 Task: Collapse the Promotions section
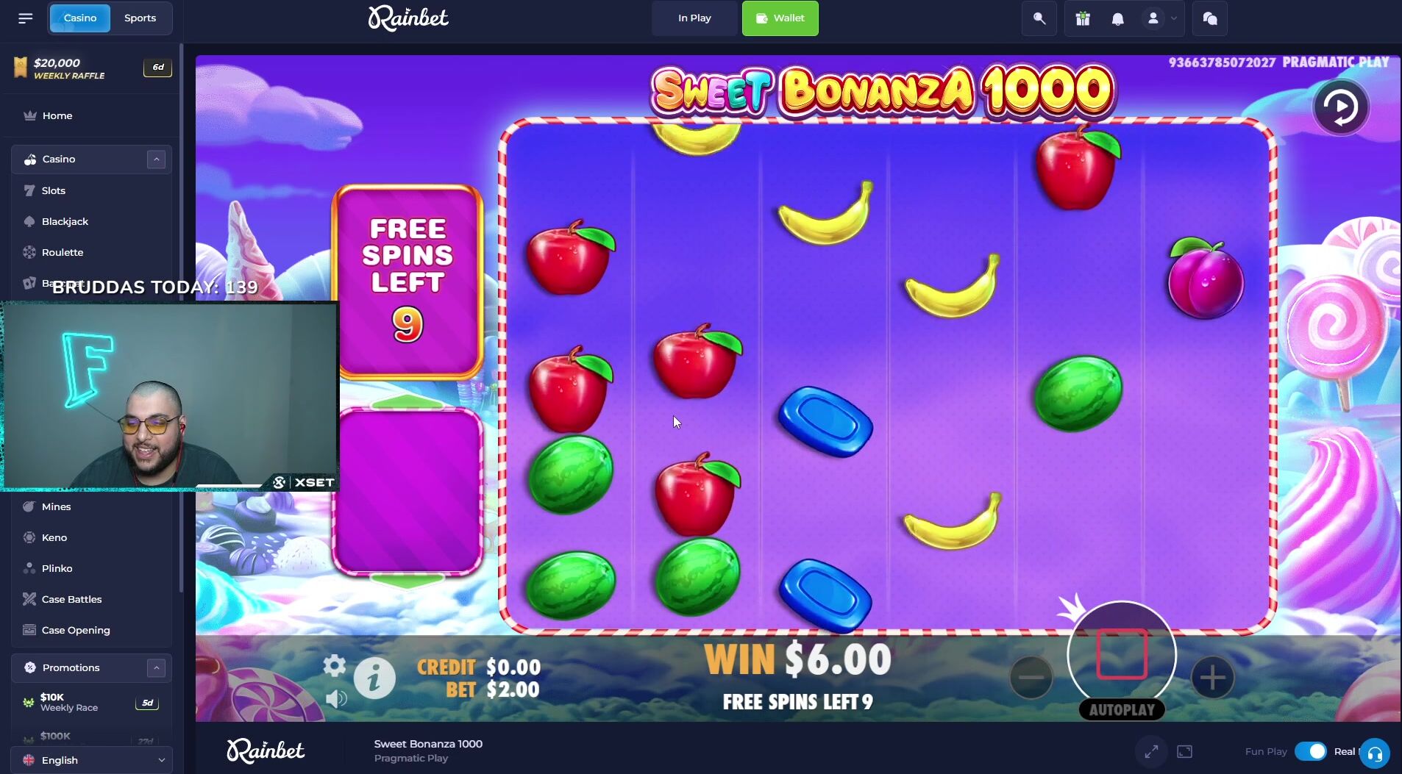click(156, 668)
